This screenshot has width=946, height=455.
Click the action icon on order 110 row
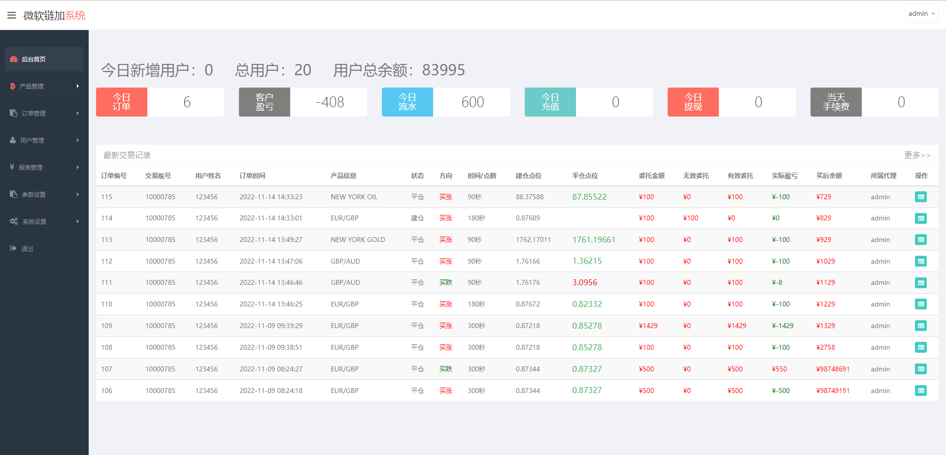921,304
